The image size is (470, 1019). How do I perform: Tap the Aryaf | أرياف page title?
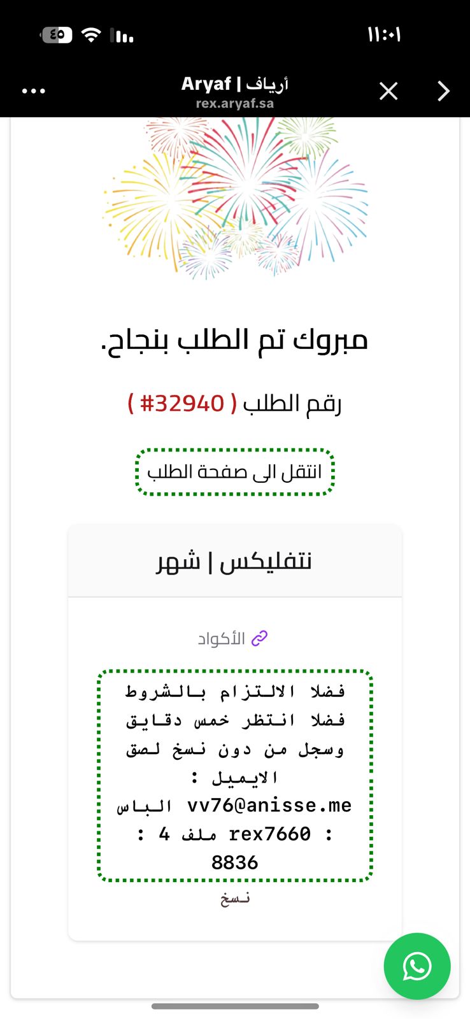235,83
